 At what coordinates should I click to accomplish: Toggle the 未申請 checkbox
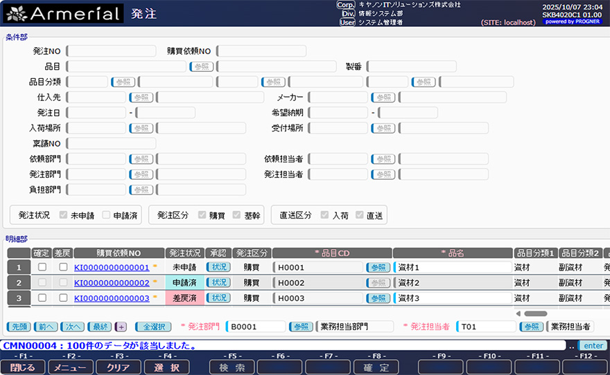tap(63, 214)
